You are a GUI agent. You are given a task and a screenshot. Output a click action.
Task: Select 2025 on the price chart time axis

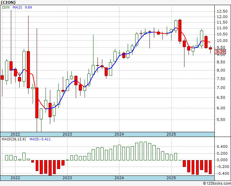click(171, 134)
